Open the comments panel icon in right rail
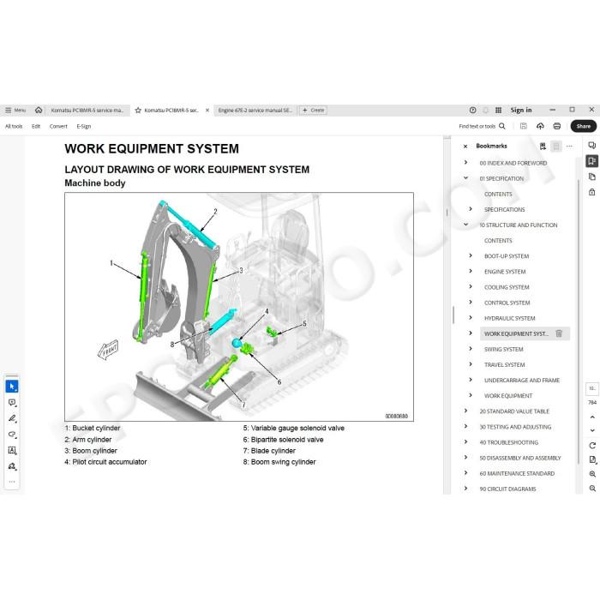The height and width of the screenshot is (600, 600). 591,146
